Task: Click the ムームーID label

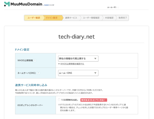Action: [x=112, y=7]
